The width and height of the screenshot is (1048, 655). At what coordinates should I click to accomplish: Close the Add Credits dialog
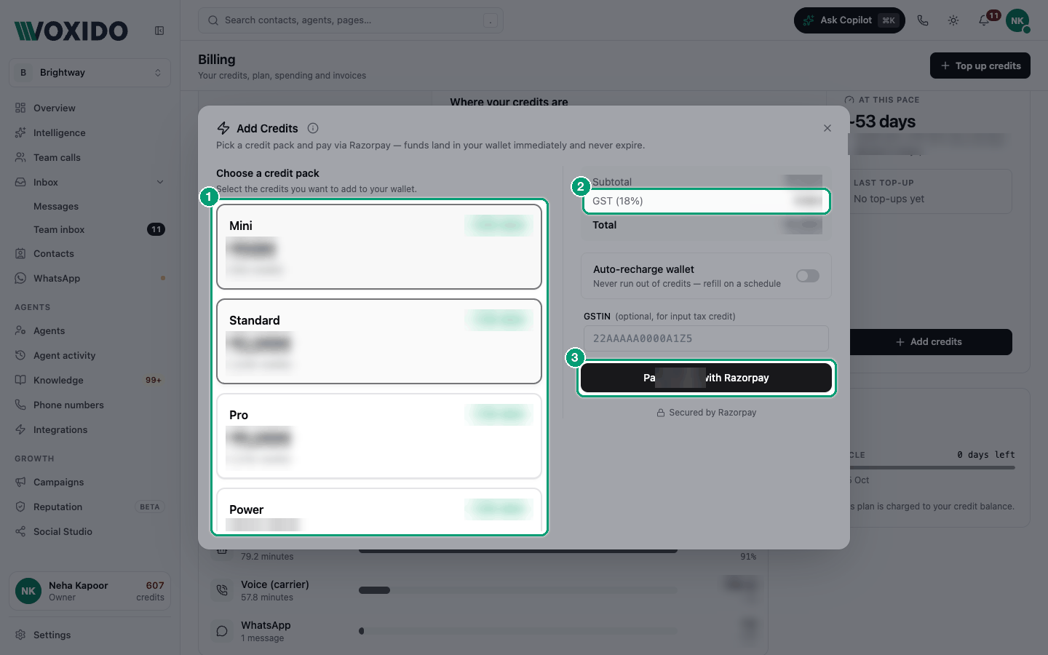point(827,128)
